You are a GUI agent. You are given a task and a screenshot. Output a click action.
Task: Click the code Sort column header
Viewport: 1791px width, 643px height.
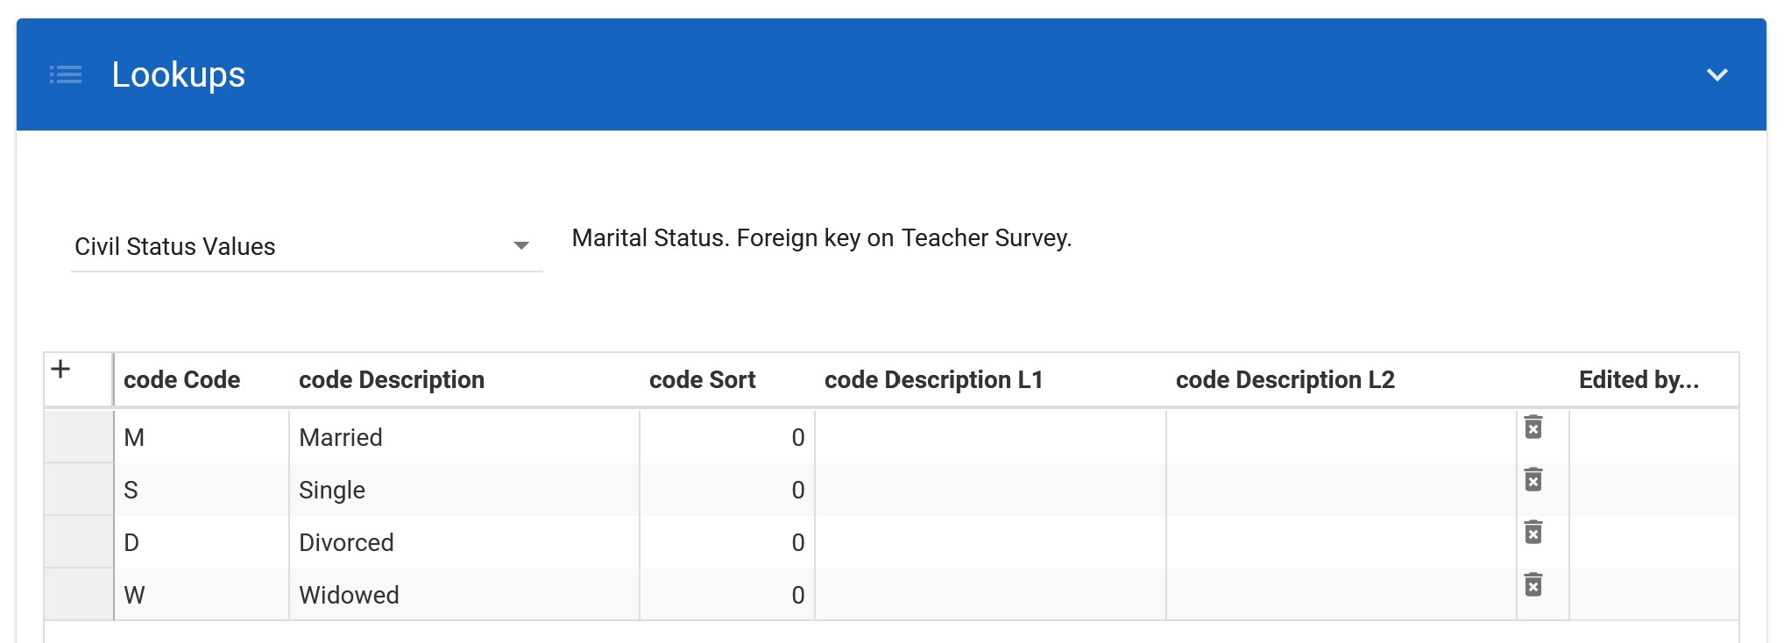(702, 379)
